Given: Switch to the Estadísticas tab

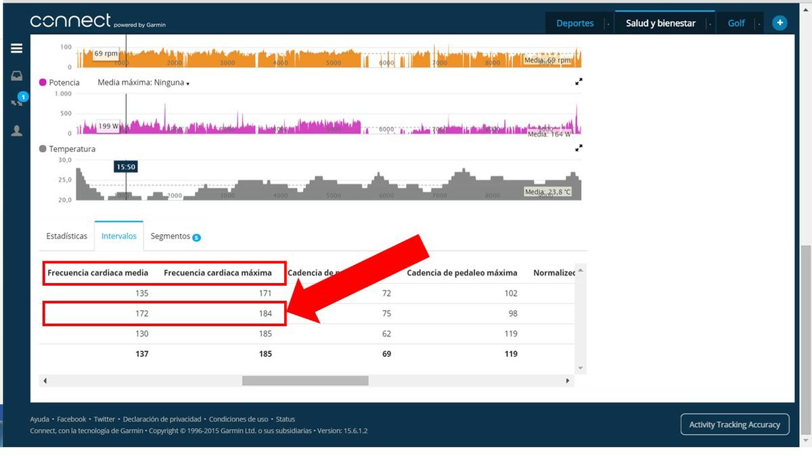Looking at the screenshot, I should pos(66,236).
